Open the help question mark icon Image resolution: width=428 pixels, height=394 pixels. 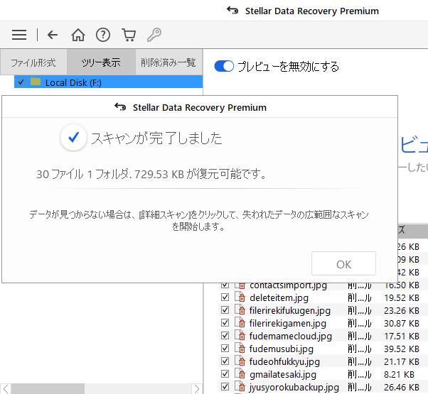click(x=103, y=35)
